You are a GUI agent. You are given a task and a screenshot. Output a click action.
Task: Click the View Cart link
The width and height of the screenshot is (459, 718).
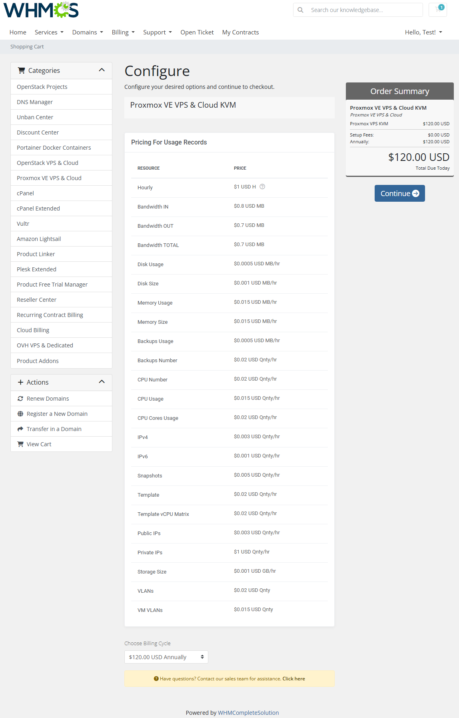tap(61, 444)
